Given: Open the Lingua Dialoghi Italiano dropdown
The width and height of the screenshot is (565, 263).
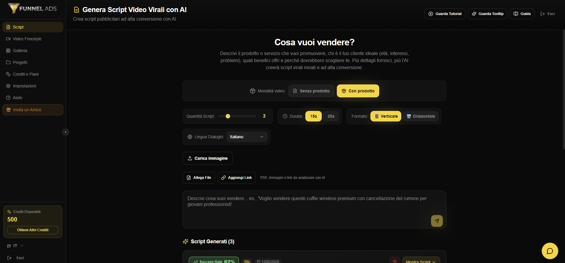Looking at the screenshot, I should (247, 137).
